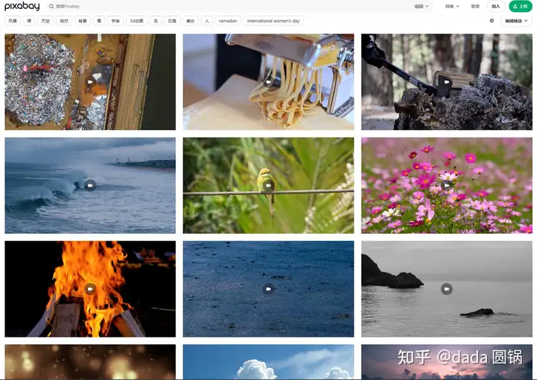Open the filter settings gear icon
Viewport: 537px width, 380px height.
492,21
